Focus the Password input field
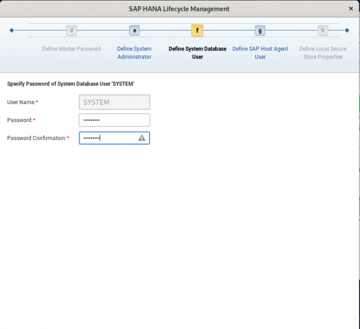 (114, 120)
